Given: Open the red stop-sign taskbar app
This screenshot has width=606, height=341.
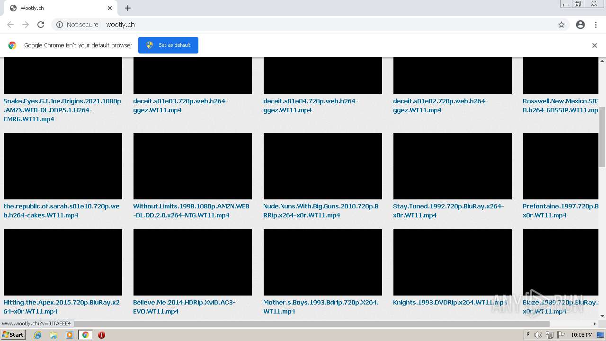Looking at the screenshot, I should point(101,335).
